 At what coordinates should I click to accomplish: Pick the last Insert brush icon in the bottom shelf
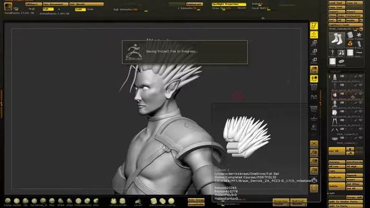tap(171, 202)
